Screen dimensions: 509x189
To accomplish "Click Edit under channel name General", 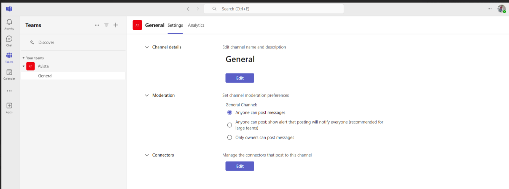I will [240, 78].
